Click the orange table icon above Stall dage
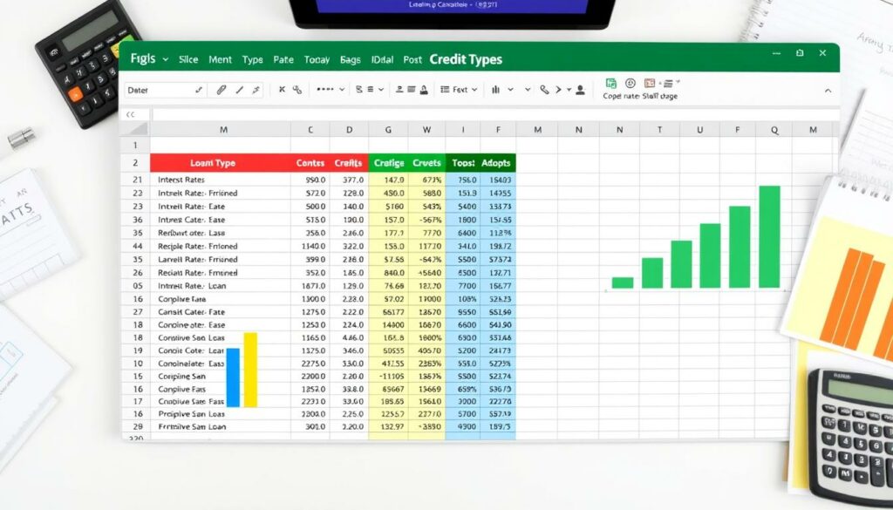Image resolution: width=893 pixels, height=510 pixels. point(650,83)
